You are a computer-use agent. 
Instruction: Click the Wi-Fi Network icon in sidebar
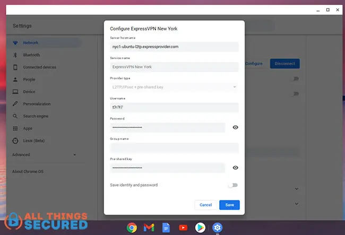pyautogui.click(x=15, y=42)
